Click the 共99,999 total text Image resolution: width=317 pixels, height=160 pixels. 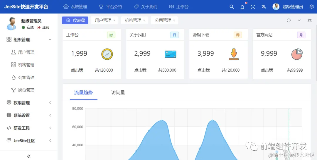[x=295, y=70]
